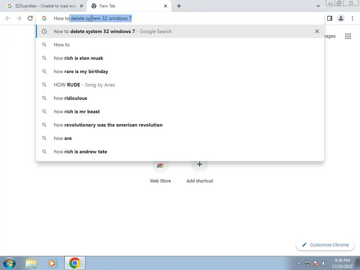Select the 'how are' suggestion
This screenshot has height=270, width=360.
(180, 138)
